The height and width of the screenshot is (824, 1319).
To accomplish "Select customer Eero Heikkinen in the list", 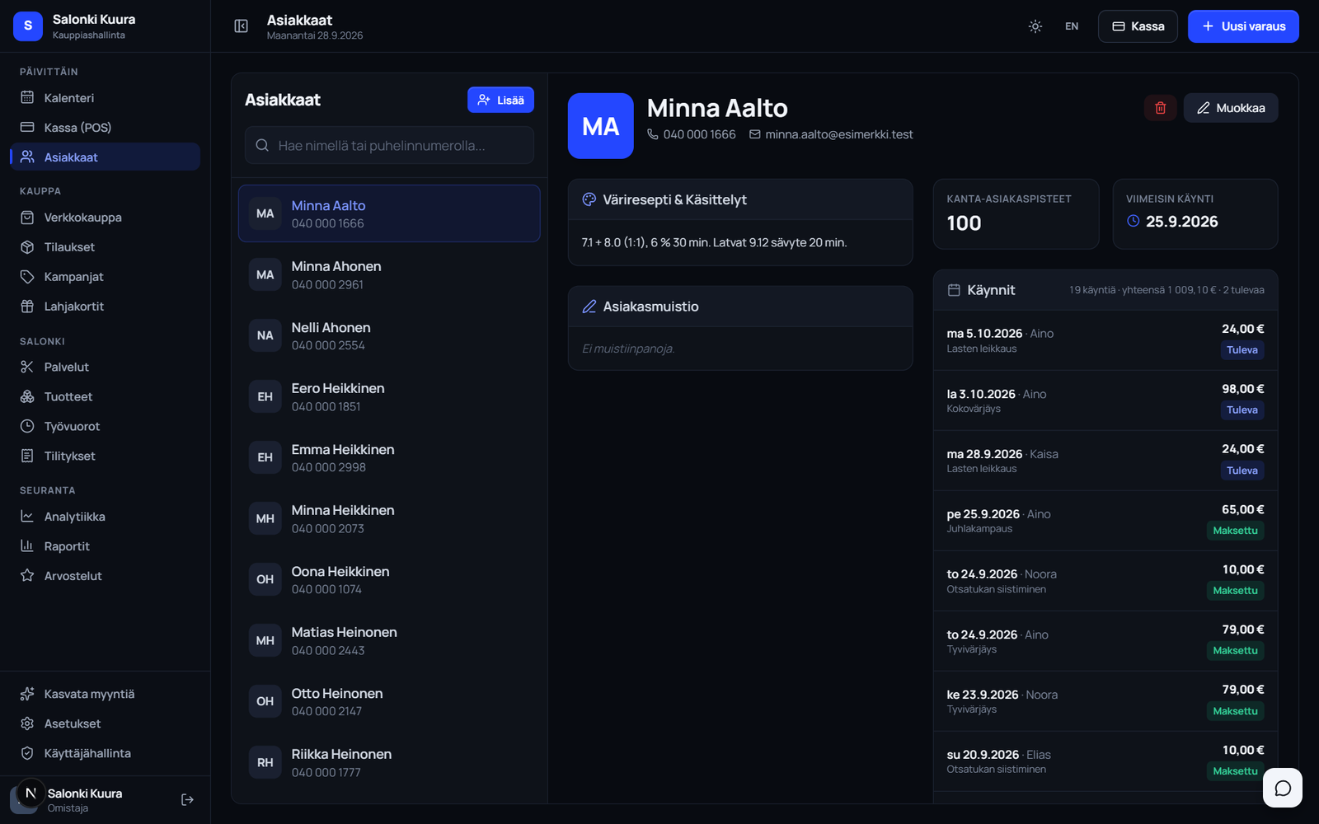I will click(389, 396).
